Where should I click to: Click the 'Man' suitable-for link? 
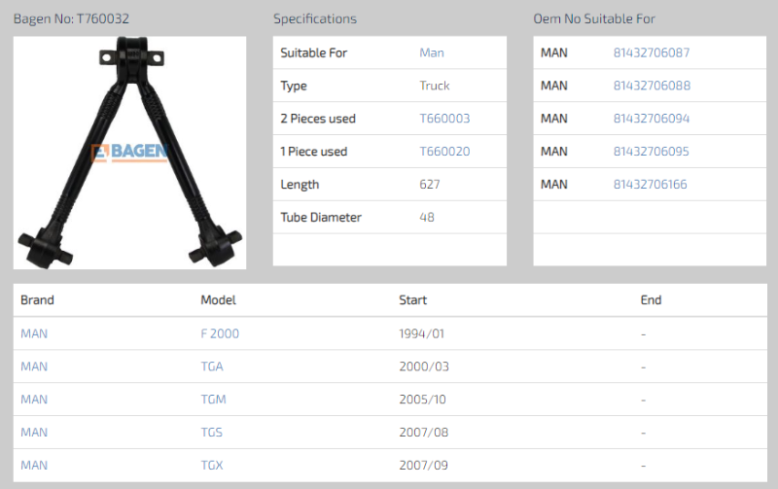[432, 52]
